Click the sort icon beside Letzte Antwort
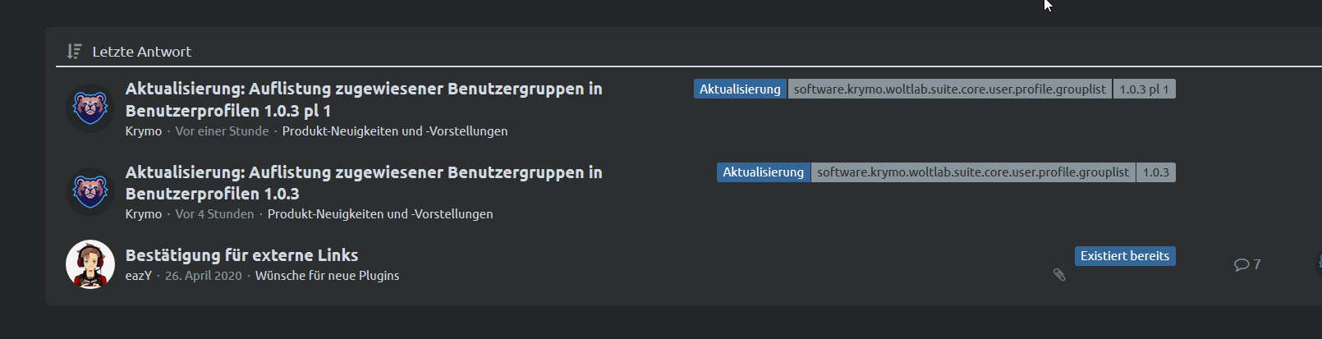Image resolution: width=1322 pixels, height=339 pixels. 74,52
